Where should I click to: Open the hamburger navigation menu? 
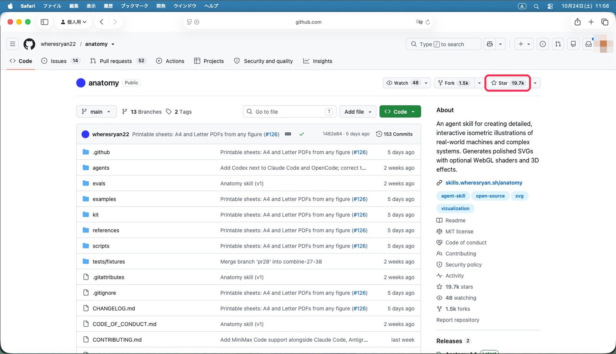13,44
